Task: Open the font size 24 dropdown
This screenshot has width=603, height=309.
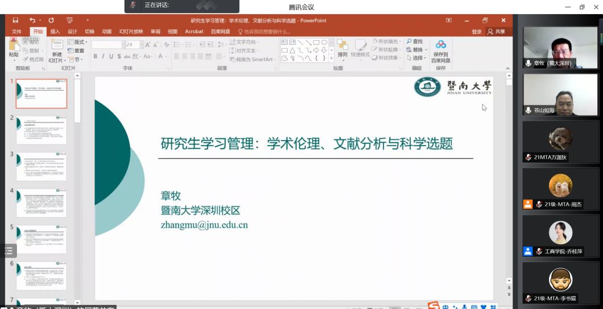Action: 141,45
